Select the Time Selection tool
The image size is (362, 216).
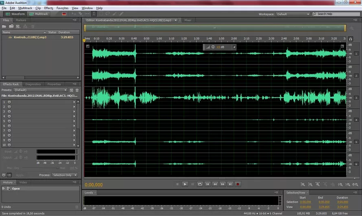94,14
